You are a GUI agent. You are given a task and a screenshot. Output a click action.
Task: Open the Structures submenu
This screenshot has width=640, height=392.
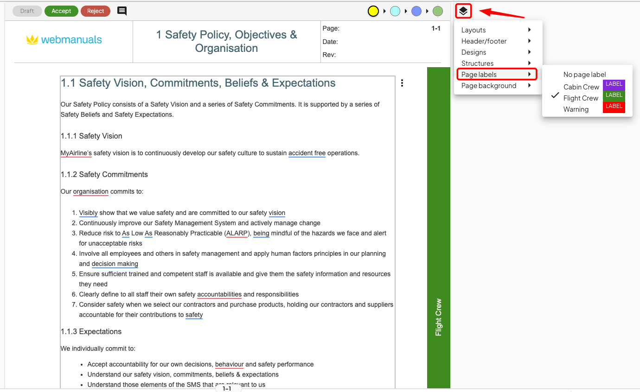(498, 63)
